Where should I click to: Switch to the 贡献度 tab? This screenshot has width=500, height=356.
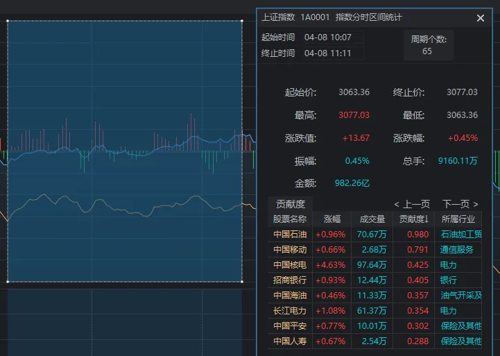(290, 204)
